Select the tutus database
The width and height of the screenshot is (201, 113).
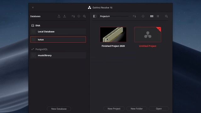58,40
